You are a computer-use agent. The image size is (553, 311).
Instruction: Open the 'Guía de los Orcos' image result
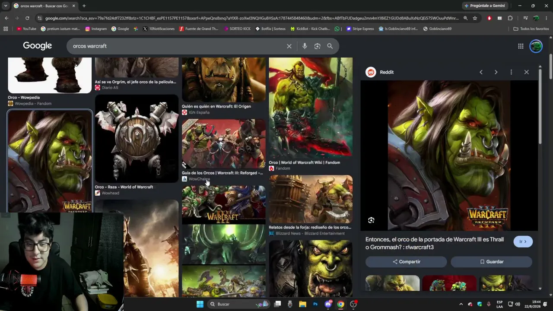tap(224, 144)
